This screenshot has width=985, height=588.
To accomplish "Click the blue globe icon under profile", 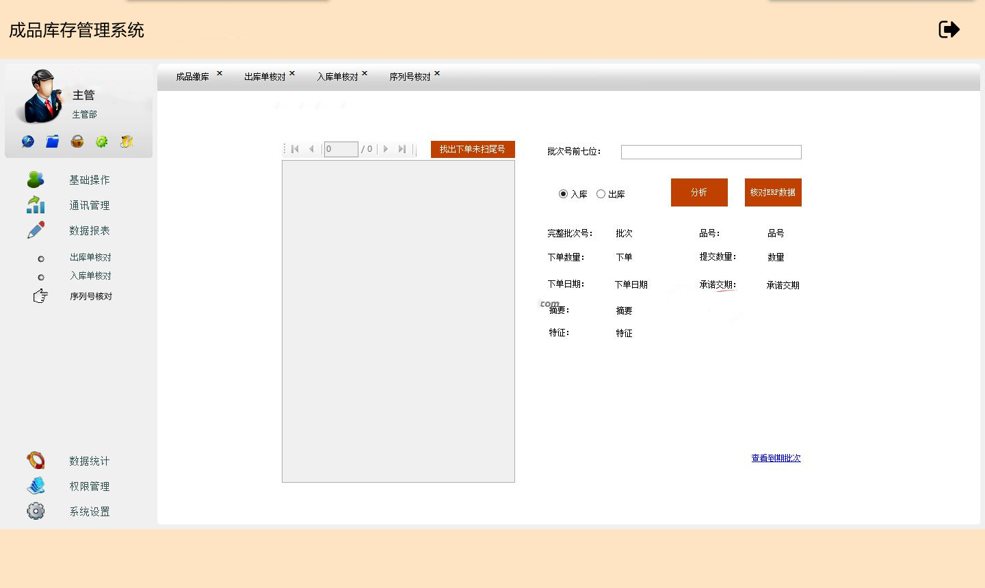I will click(28, 142).
